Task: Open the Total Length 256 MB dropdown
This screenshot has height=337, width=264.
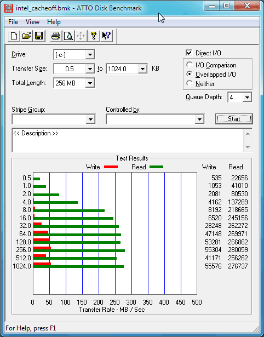Action: coord(74,83)
